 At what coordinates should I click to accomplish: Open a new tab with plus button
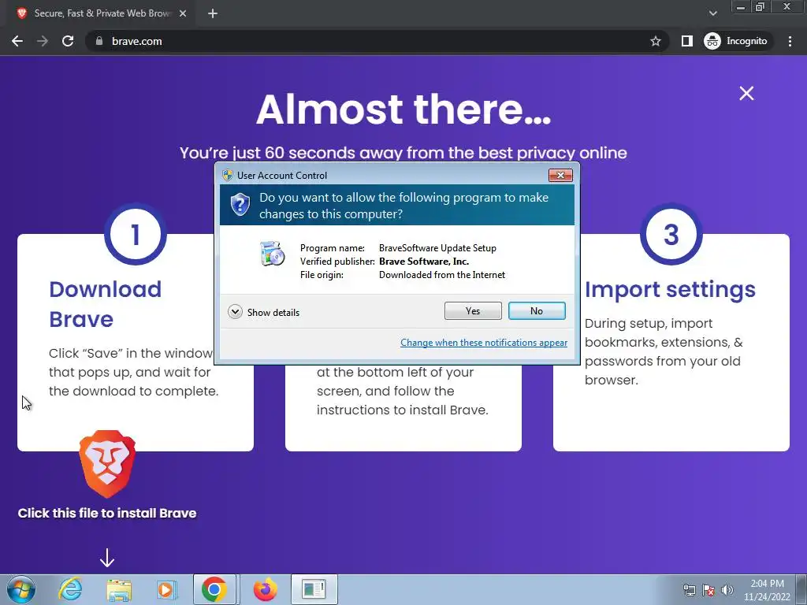(213, 14)
